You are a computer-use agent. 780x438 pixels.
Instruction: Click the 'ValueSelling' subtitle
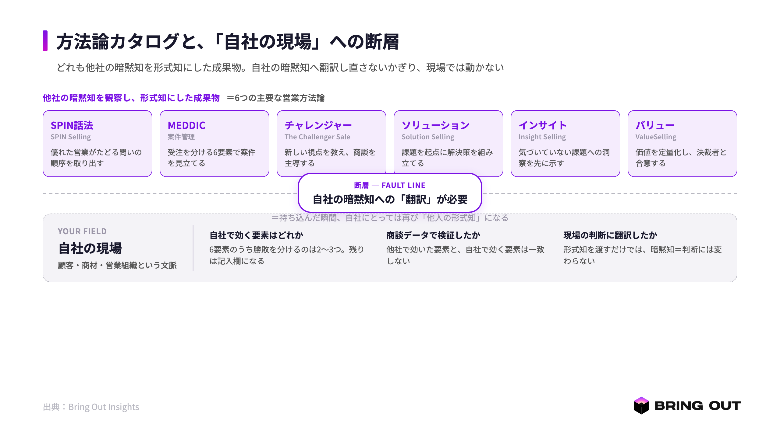(656, 137)
